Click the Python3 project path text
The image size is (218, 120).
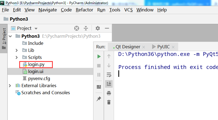71,36
